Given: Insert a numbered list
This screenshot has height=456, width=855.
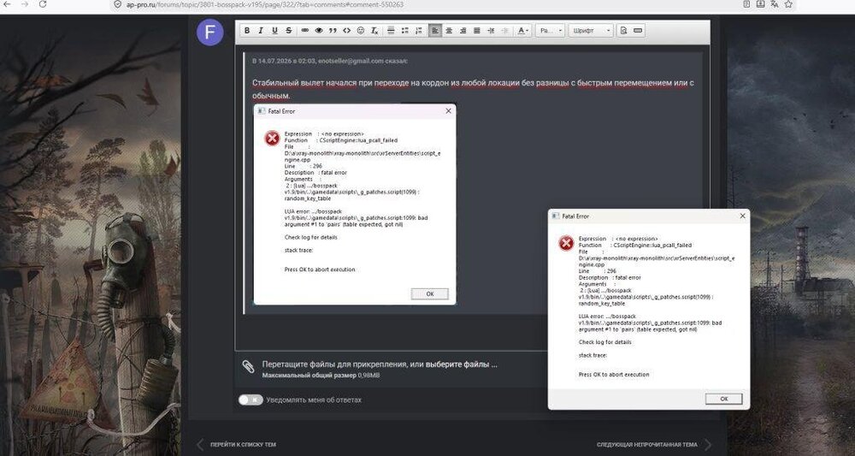Looking at the screenshot, I should [419, 31].
